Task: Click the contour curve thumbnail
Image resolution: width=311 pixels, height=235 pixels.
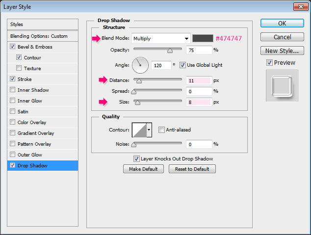Action: coord(139,130)
